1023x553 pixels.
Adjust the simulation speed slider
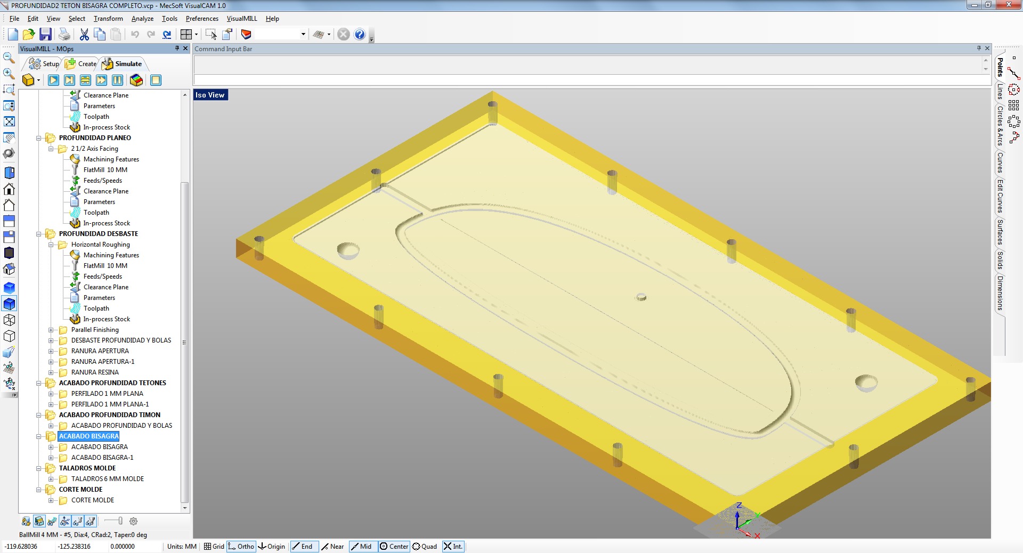[120, 521]
